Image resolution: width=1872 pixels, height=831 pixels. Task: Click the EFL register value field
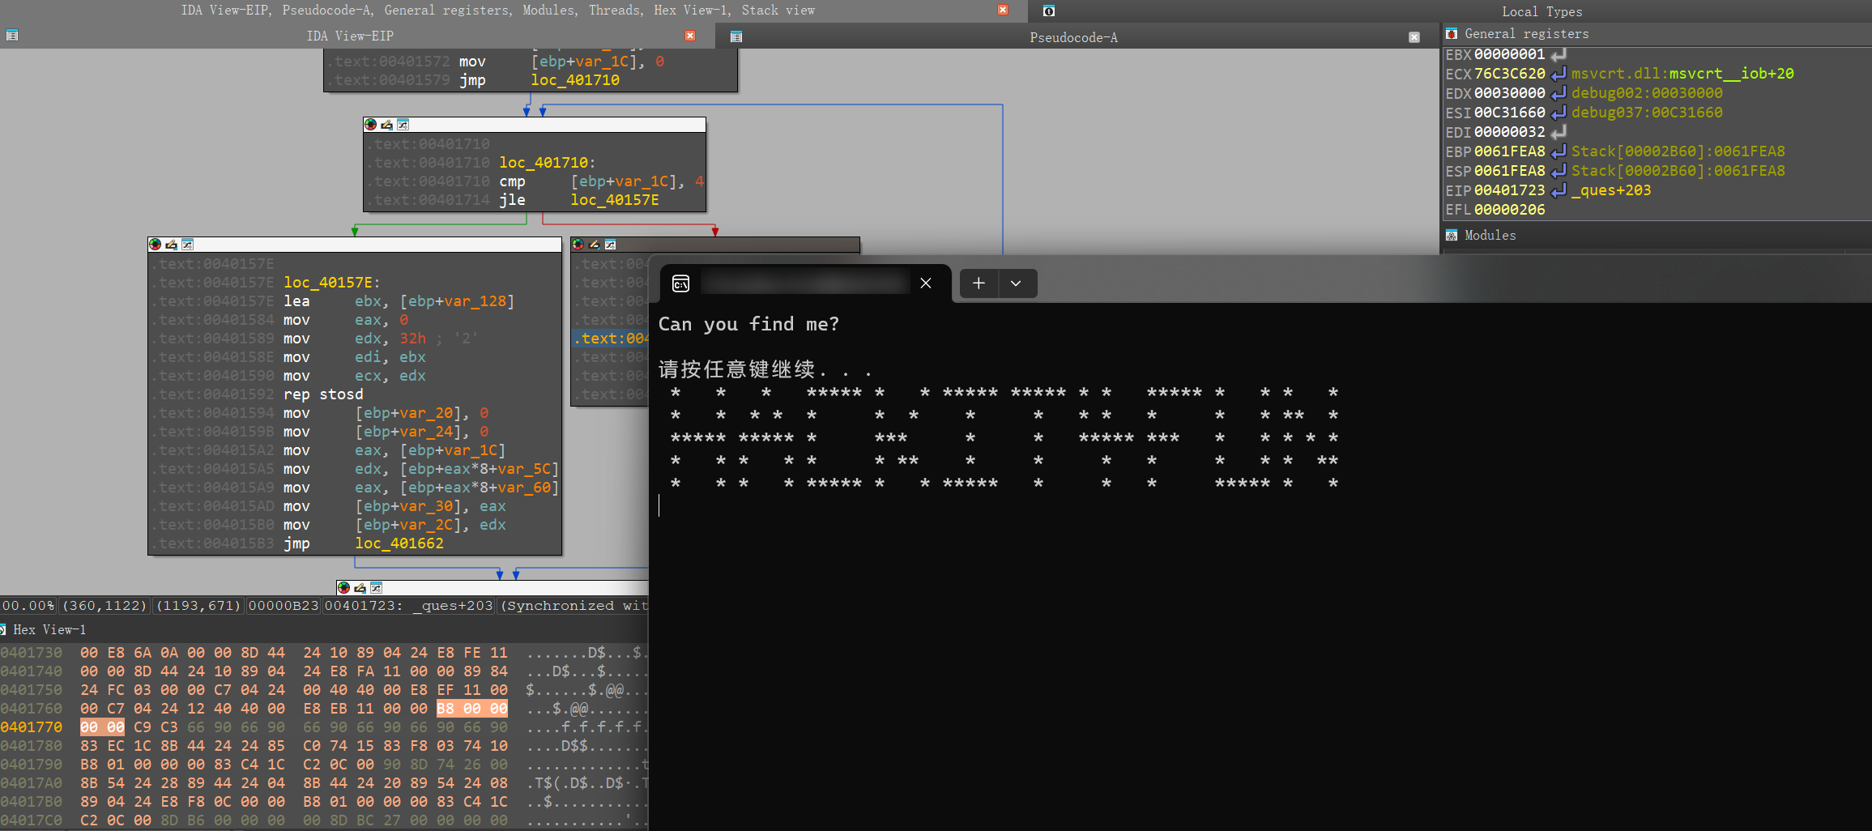[x=1509, y=210]
